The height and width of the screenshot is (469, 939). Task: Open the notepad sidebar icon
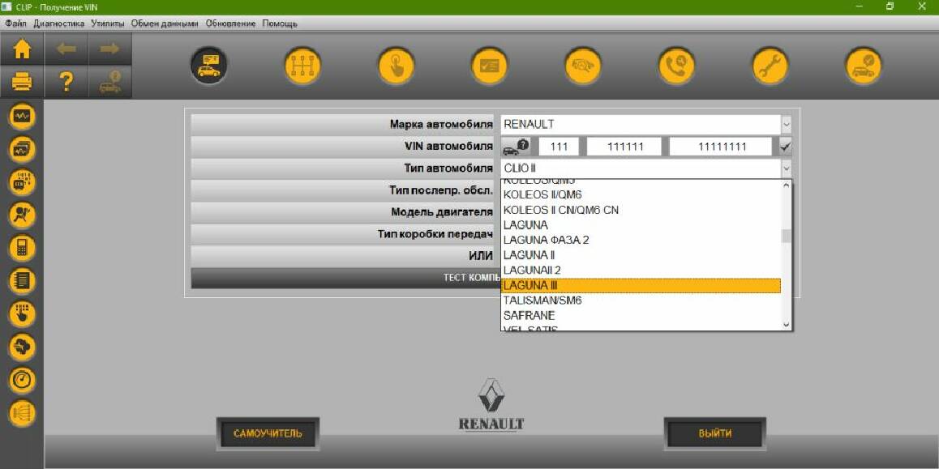pos(22,280)
